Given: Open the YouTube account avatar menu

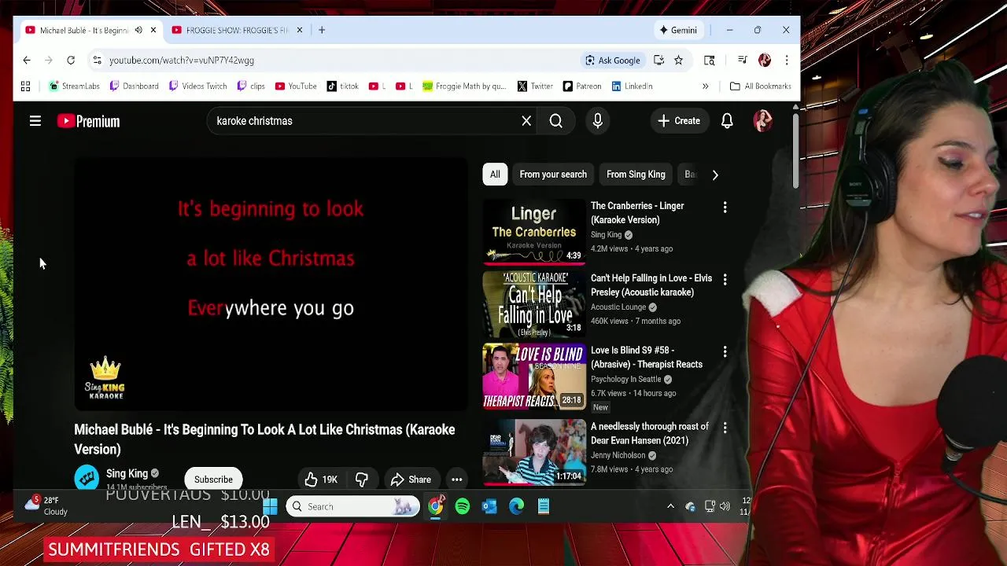Looking at the screenshot, I should (762, 121).
